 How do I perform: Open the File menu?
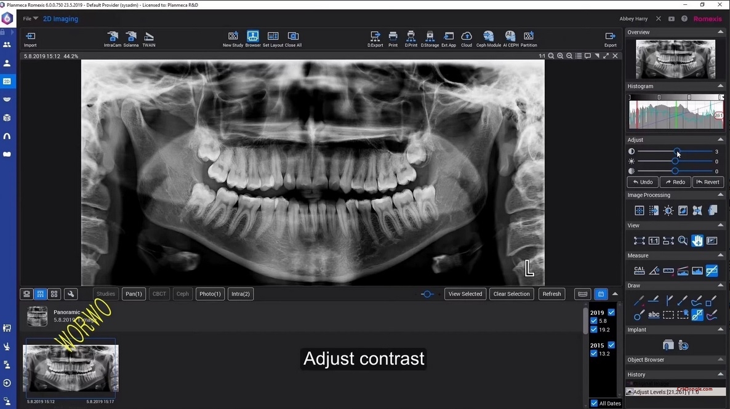[x=27, y=18]
